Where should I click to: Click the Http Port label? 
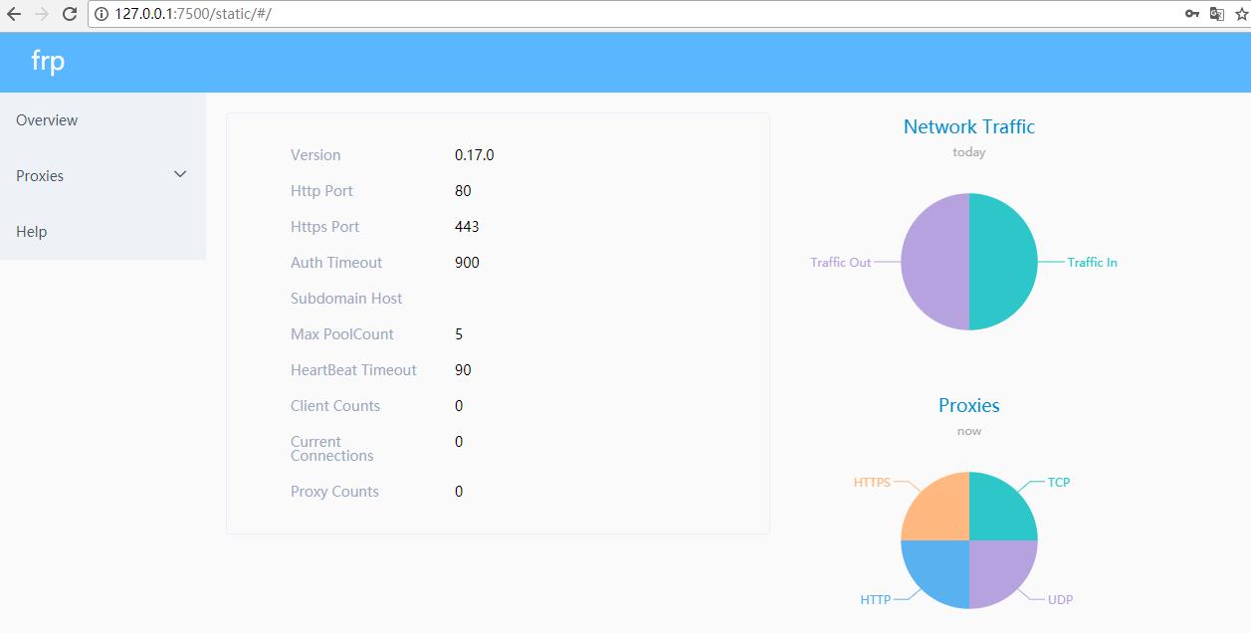click(321, 191)
